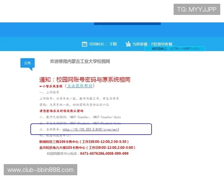Viewport: 224px width, 179px height.
Task: Click the 金川校区电力大楼103卡务中心 line
Action: (x=87, y=148)
